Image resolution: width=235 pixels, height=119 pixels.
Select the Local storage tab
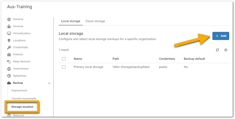tap(71, 21)
